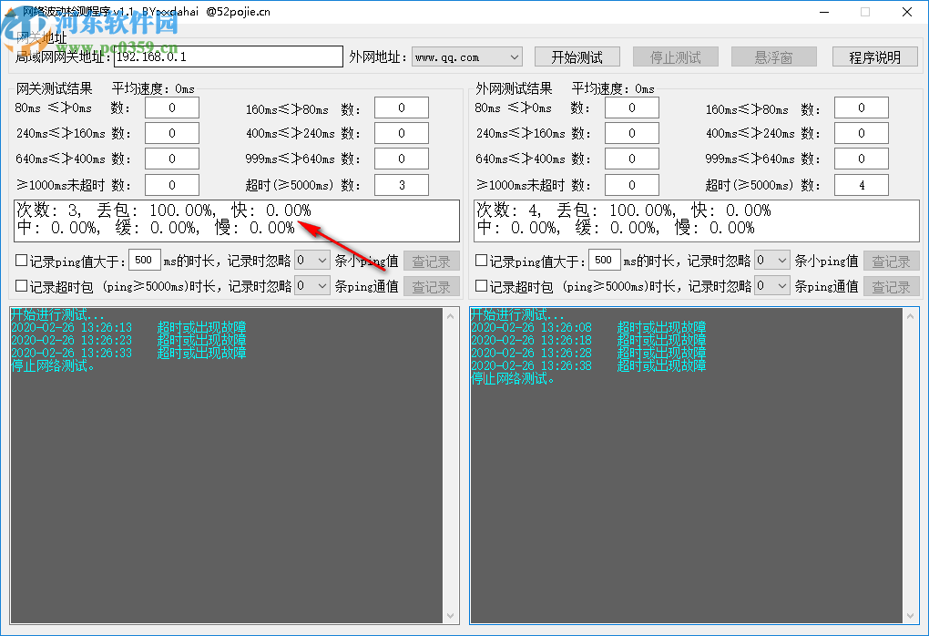The width and height of the screenshot is (929, 636).
Task: Click 停止网络测试 line in gateway log
Action: tap(53, 365)
